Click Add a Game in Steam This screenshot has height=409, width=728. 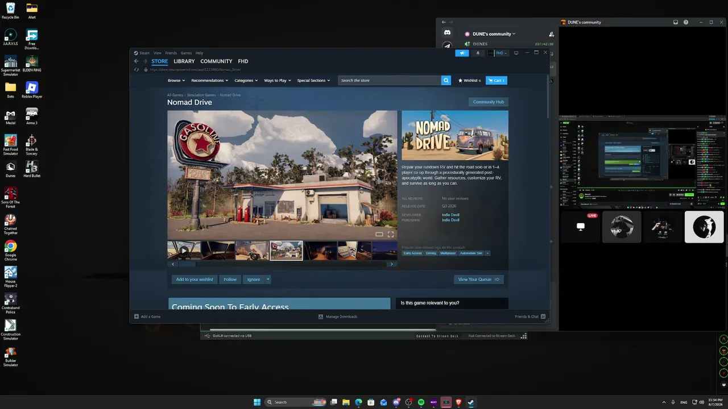147,316
